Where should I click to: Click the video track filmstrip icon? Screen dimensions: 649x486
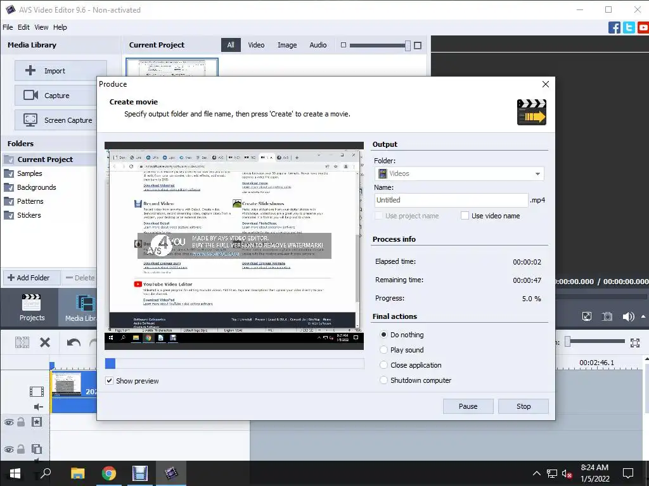(37, 391)
